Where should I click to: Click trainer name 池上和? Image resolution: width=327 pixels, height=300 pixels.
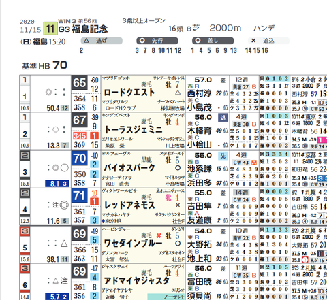coord(199,259)
